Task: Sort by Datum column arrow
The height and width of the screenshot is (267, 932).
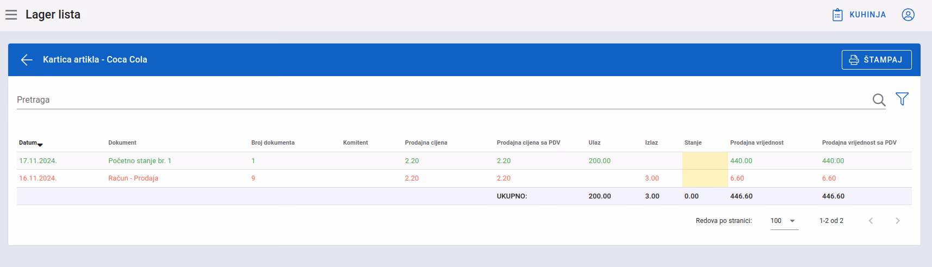Action: pos(40,145)
